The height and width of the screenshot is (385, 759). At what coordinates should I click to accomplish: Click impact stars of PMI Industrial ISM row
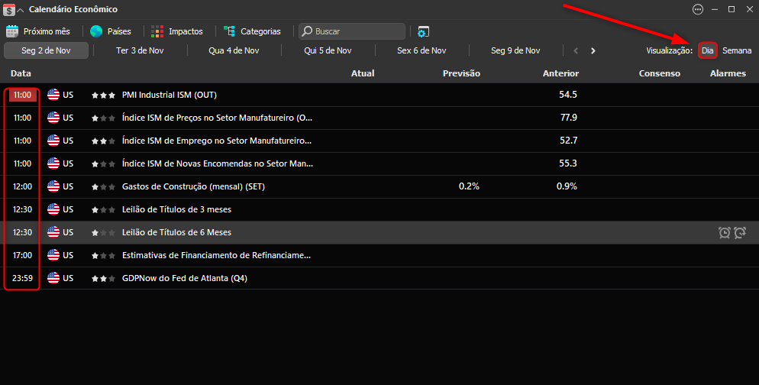103,95
